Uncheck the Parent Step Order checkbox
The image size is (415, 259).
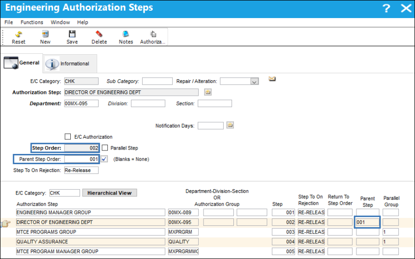pos(104,159)
